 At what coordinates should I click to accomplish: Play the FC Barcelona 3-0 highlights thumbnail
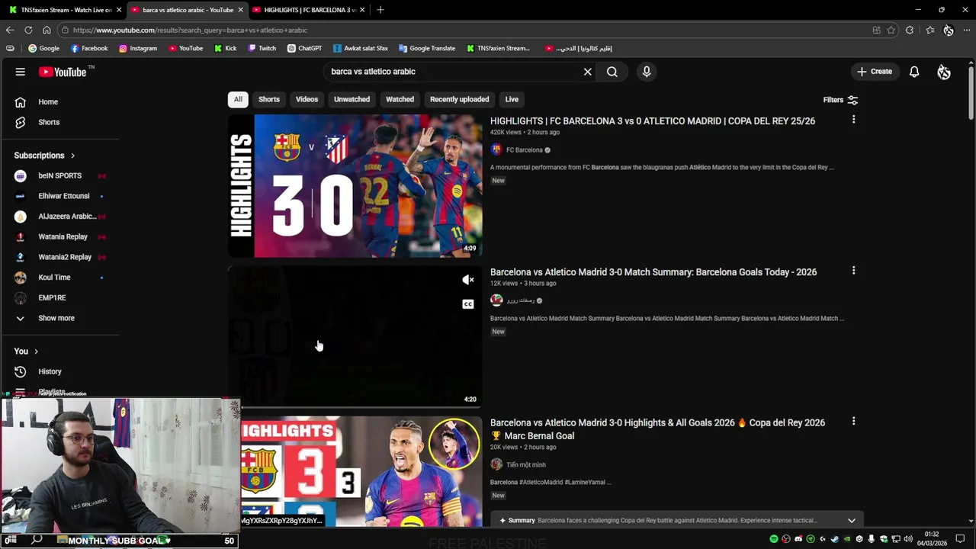coord(355,185)
